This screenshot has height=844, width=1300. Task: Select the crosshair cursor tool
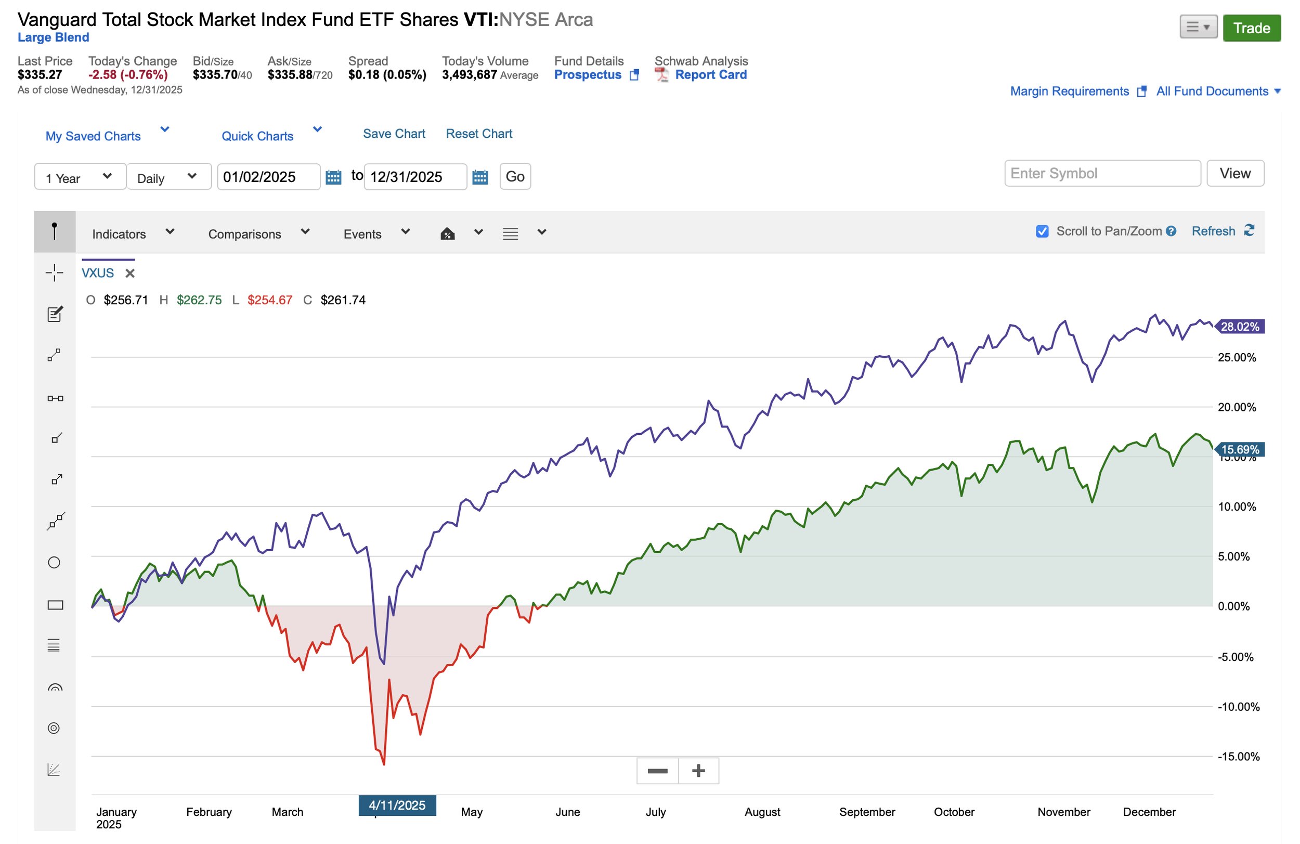point(54,272)
